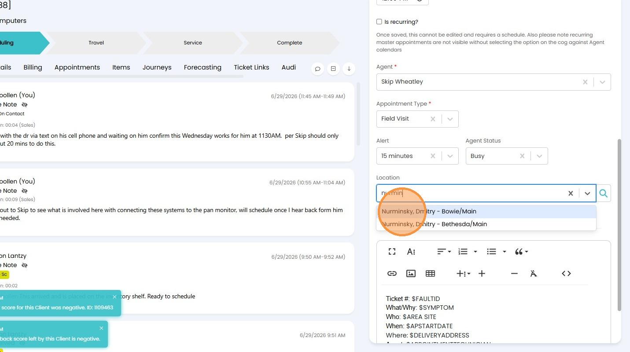Screen dimensions: 630x352
Task: Insert a table with the grid icon
Action: 430,274
